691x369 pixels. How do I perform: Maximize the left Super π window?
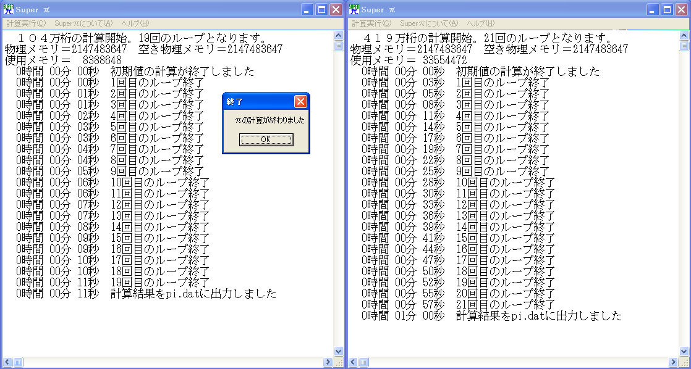point(321,9)
